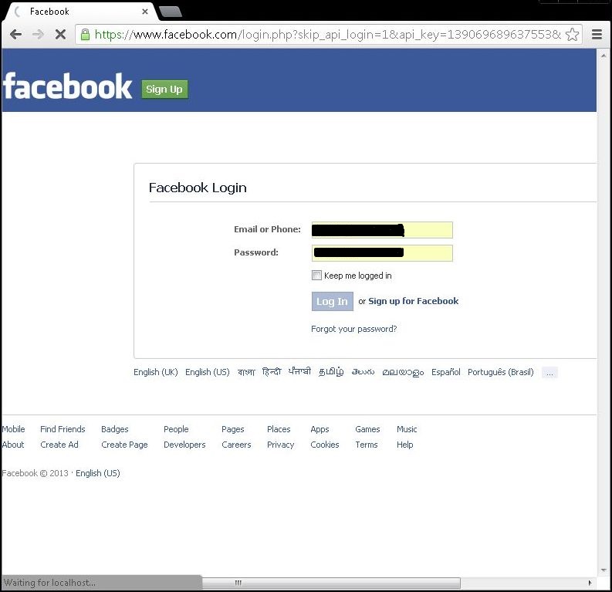Open the Privacy footer link

(x=280, y=445)
